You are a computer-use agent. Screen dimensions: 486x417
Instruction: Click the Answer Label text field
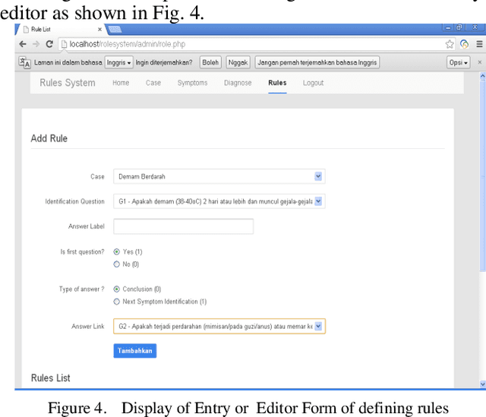pos(183,226)
